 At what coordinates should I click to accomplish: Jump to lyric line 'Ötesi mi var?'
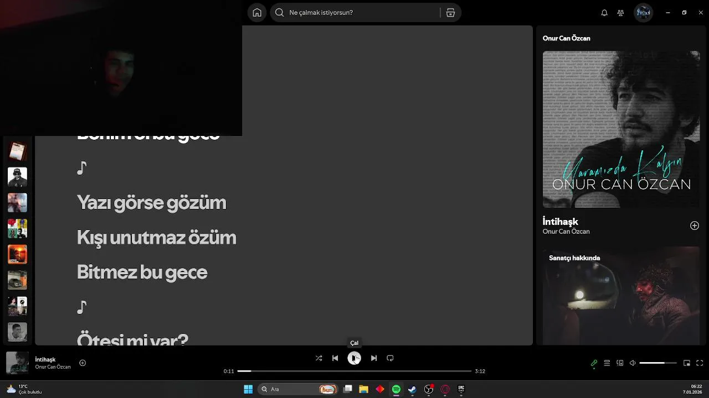pyautogui.click(x=132, y=339)
